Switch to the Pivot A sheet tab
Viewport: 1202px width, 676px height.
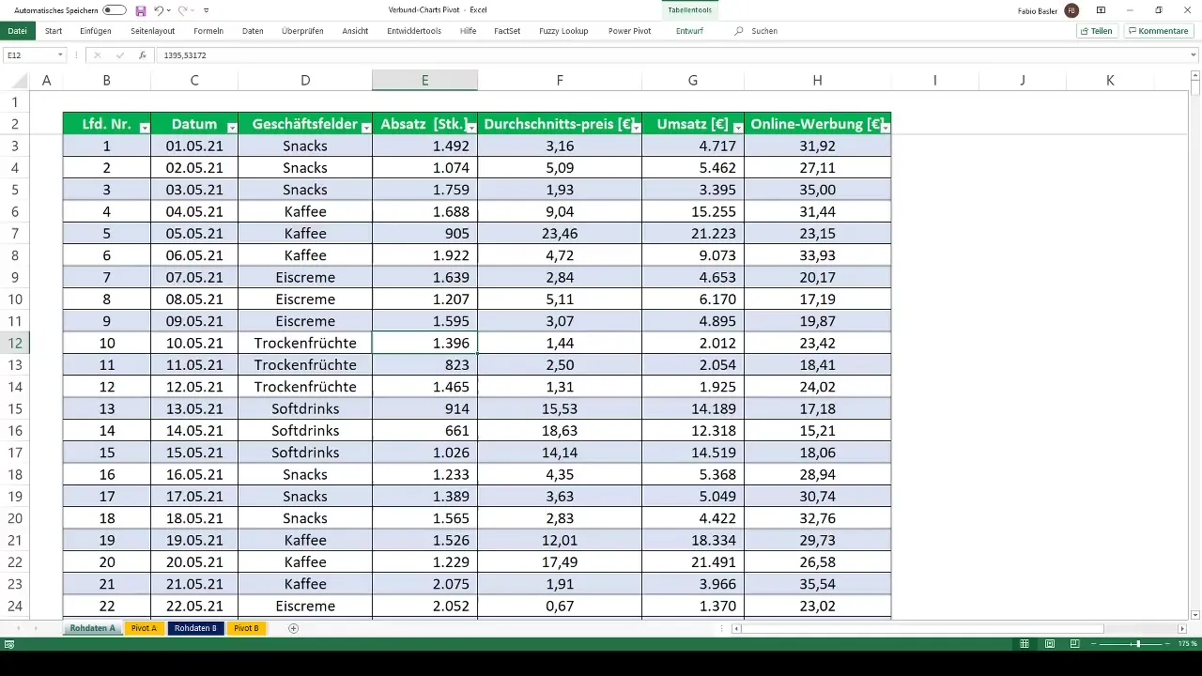tap(144, 628)
